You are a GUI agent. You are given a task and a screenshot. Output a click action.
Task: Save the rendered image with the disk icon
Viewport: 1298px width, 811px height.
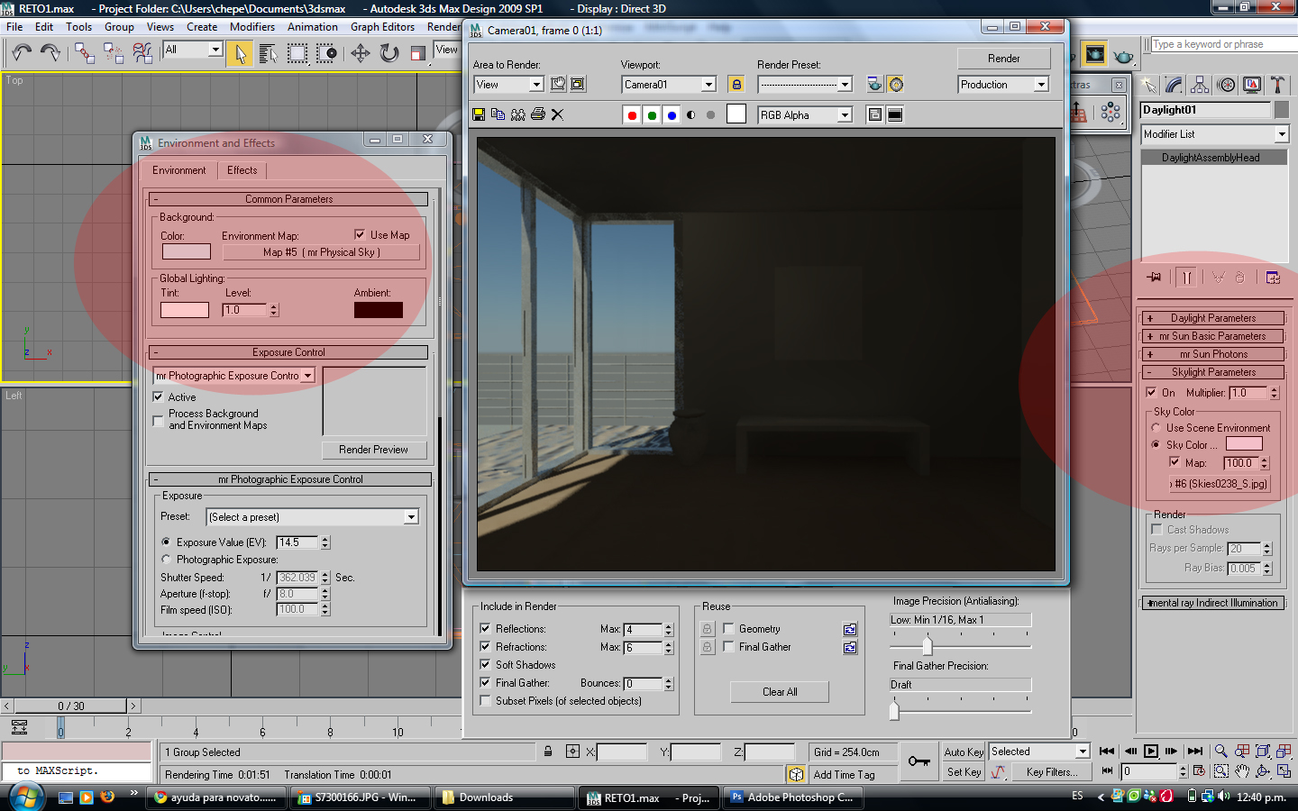pos(479,114)
